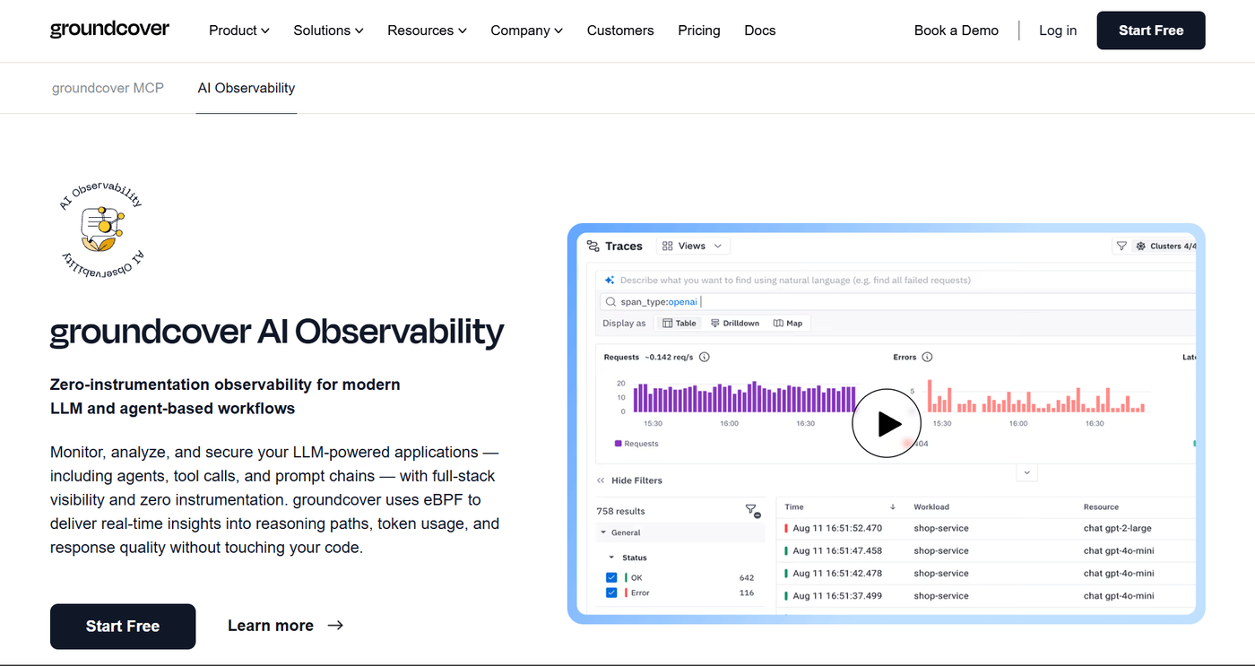Collapse the General filter group

coord(603,532)
